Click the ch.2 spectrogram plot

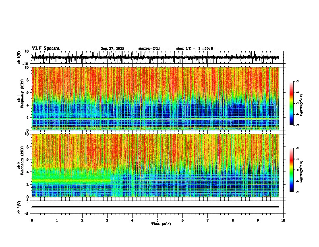click(155, 165)
